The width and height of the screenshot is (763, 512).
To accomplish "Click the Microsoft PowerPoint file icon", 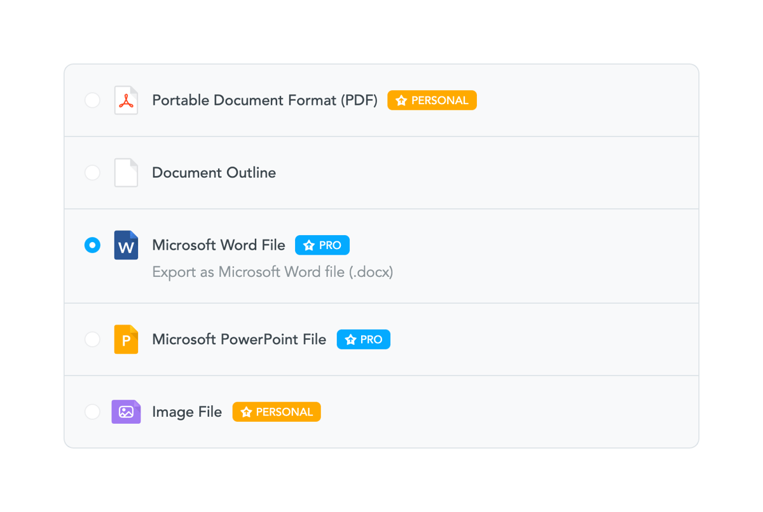I will (126, 339).
